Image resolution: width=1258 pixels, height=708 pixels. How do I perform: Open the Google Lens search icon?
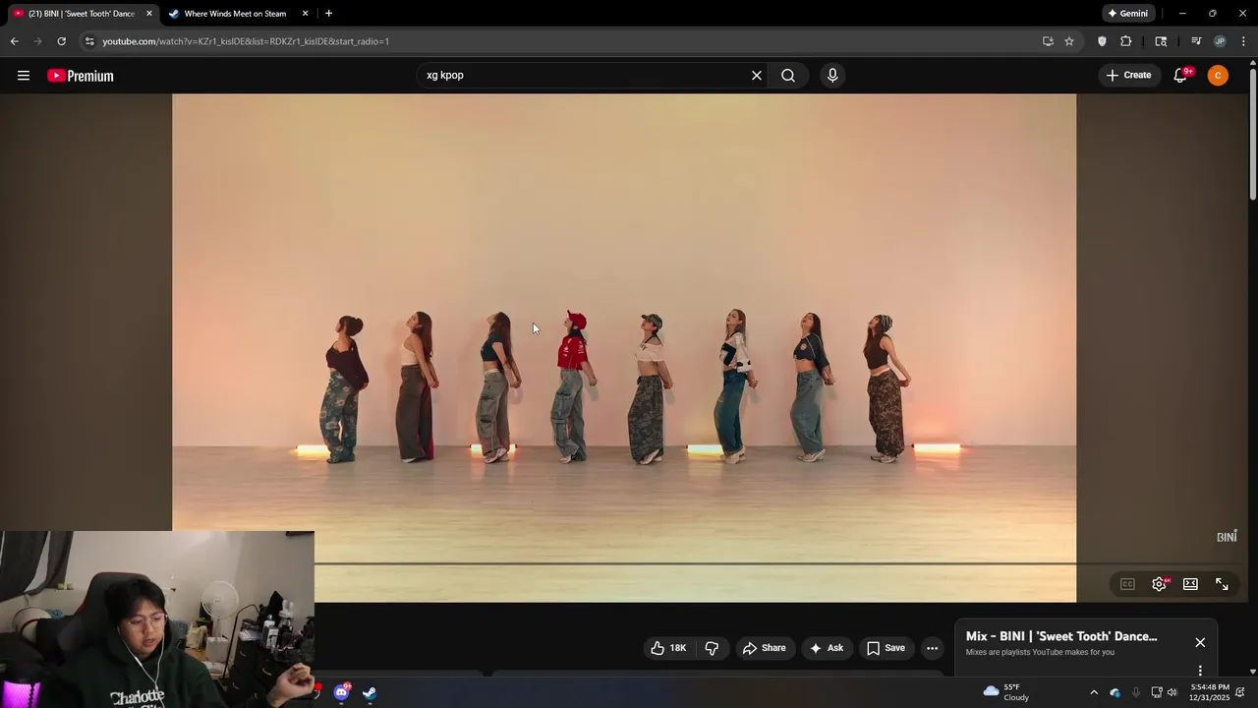pos(1161,41)
